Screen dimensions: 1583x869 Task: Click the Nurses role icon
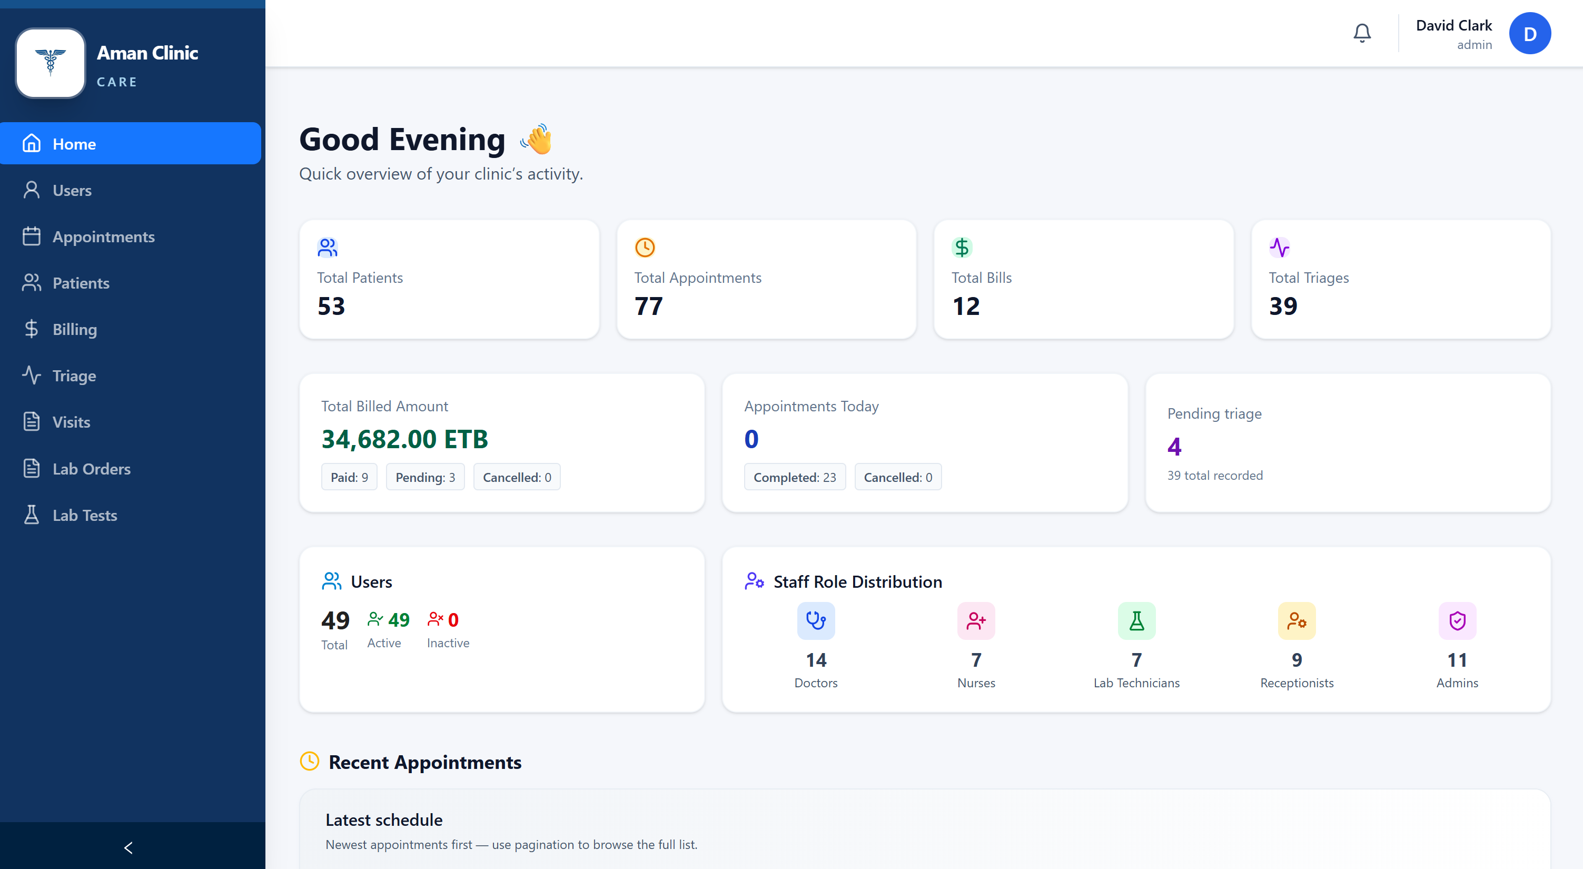(976, 621)
